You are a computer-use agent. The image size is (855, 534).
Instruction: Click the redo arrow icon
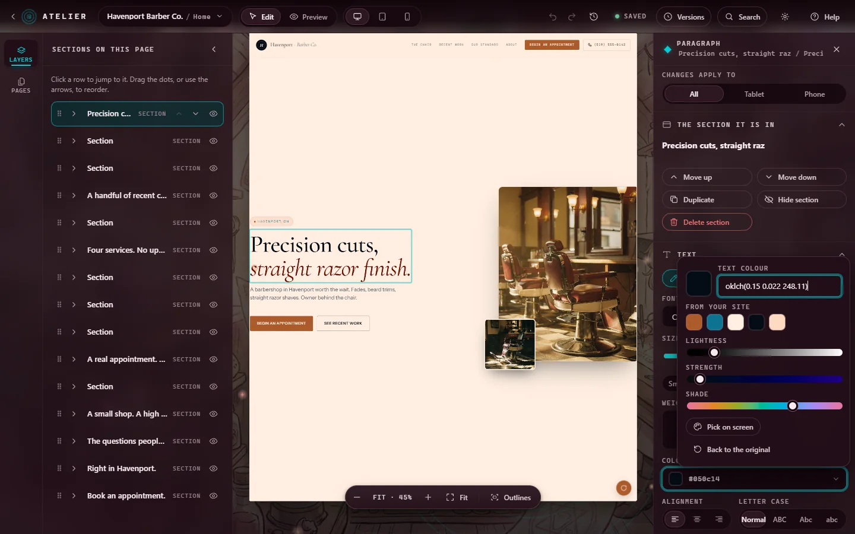pos(572,17)
